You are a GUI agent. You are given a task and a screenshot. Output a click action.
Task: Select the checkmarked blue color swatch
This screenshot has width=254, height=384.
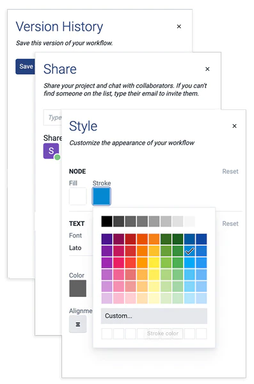(189, 251)
